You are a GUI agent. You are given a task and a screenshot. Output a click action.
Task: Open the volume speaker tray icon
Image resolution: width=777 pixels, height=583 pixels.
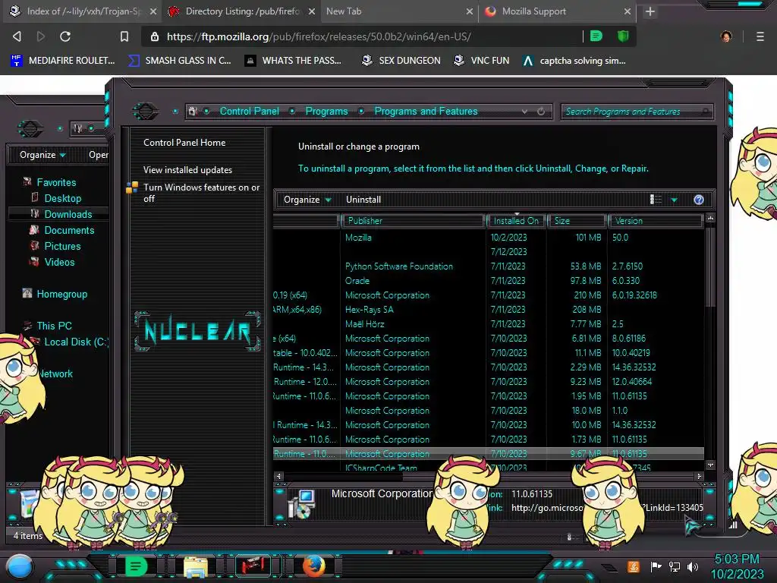pos(693,566)
